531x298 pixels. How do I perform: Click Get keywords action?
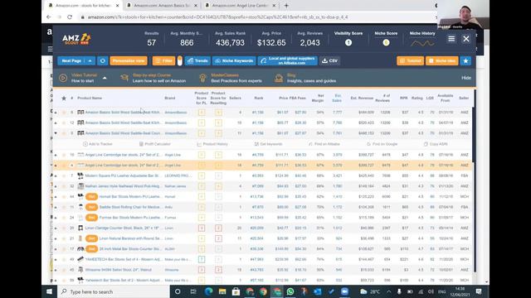point(268,144)
